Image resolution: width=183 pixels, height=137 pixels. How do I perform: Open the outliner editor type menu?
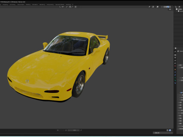(176, 7)
